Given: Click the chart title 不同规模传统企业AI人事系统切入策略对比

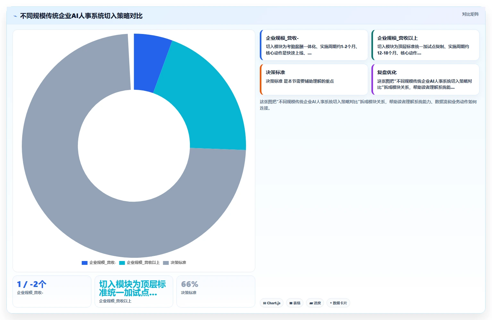Looking at the screenshot, I should 81,16.
